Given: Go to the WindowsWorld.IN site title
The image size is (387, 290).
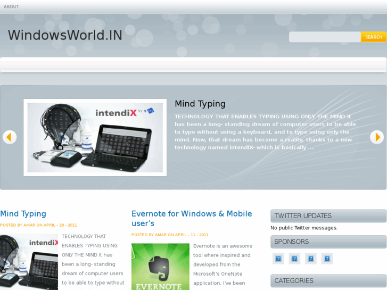Looking at the screenshot, I should (x=65, y=35).
